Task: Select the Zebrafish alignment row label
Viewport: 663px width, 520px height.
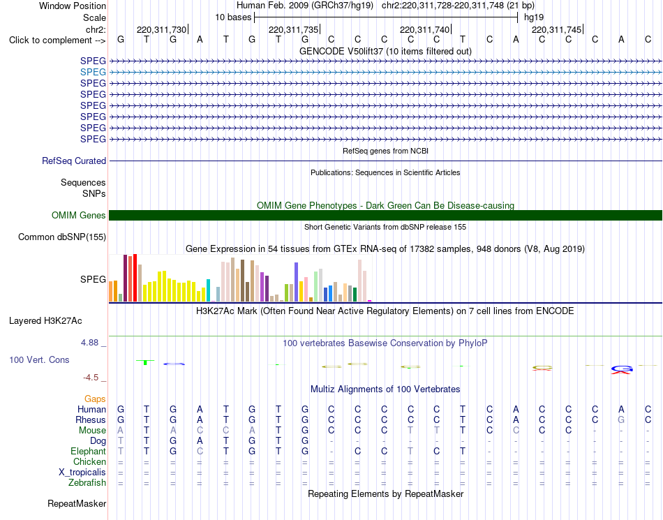Action: click(87, 482)
